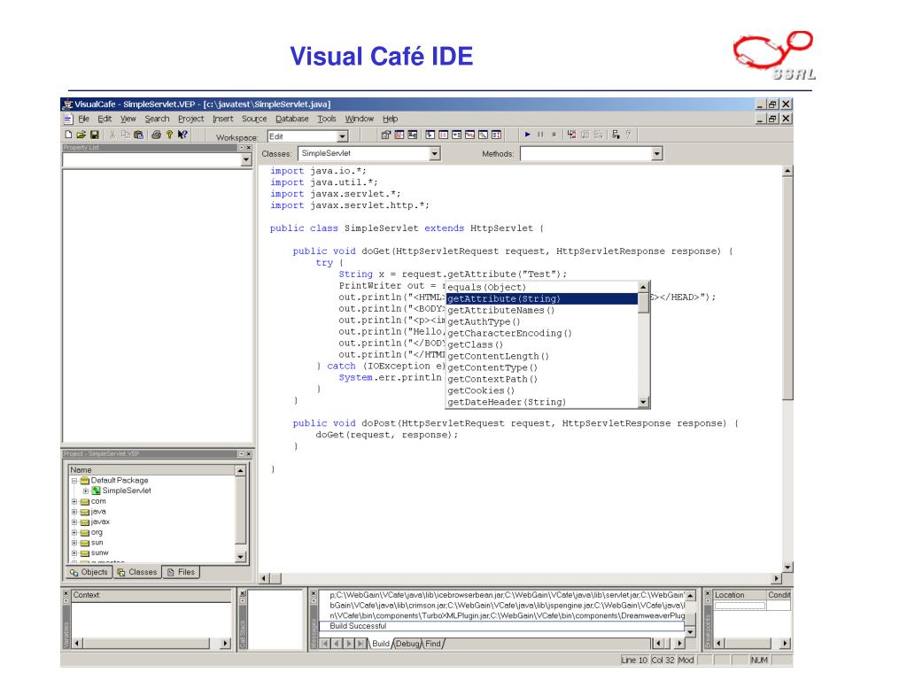Switch to the Objects tab
The height and width of the screenshot is (680, 907).
[89, 573]
